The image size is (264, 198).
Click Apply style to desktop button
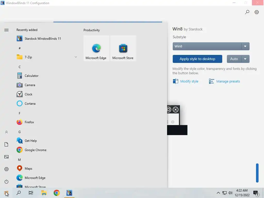(197, 59)
